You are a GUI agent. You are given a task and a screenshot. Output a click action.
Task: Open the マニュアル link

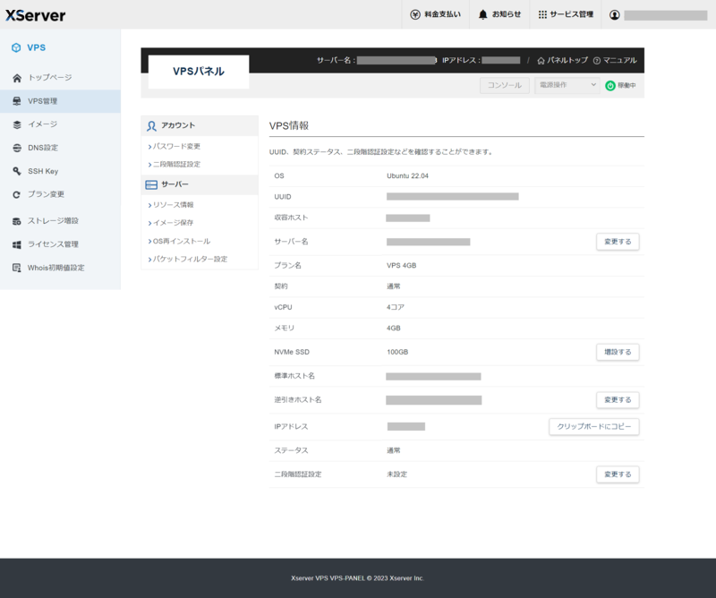tap(619, 60)
